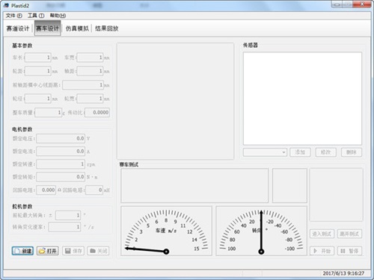Click the wide panel under 赛车测试

(194, 185)
